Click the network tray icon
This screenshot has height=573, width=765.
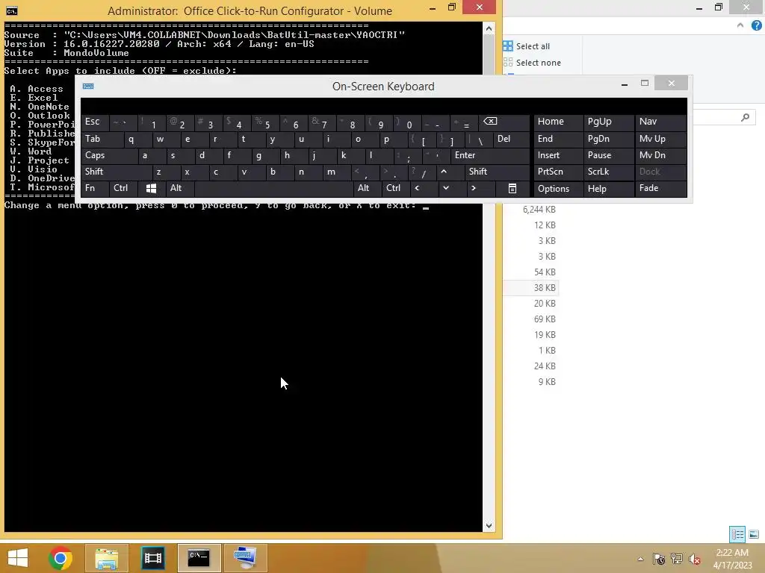tap(677, 559)
